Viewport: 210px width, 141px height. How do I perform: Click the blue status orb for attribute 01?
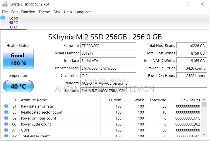tap(6, 106)
